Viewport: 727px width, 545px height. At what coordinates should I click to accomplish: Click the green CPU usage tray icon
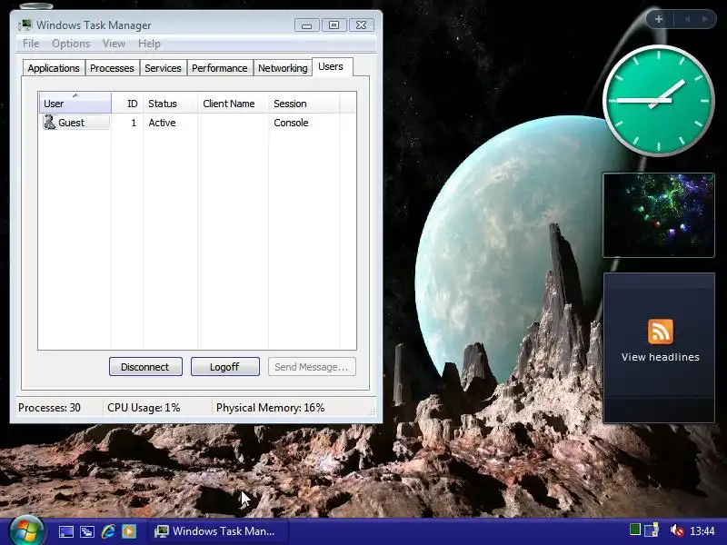point(634,530)
